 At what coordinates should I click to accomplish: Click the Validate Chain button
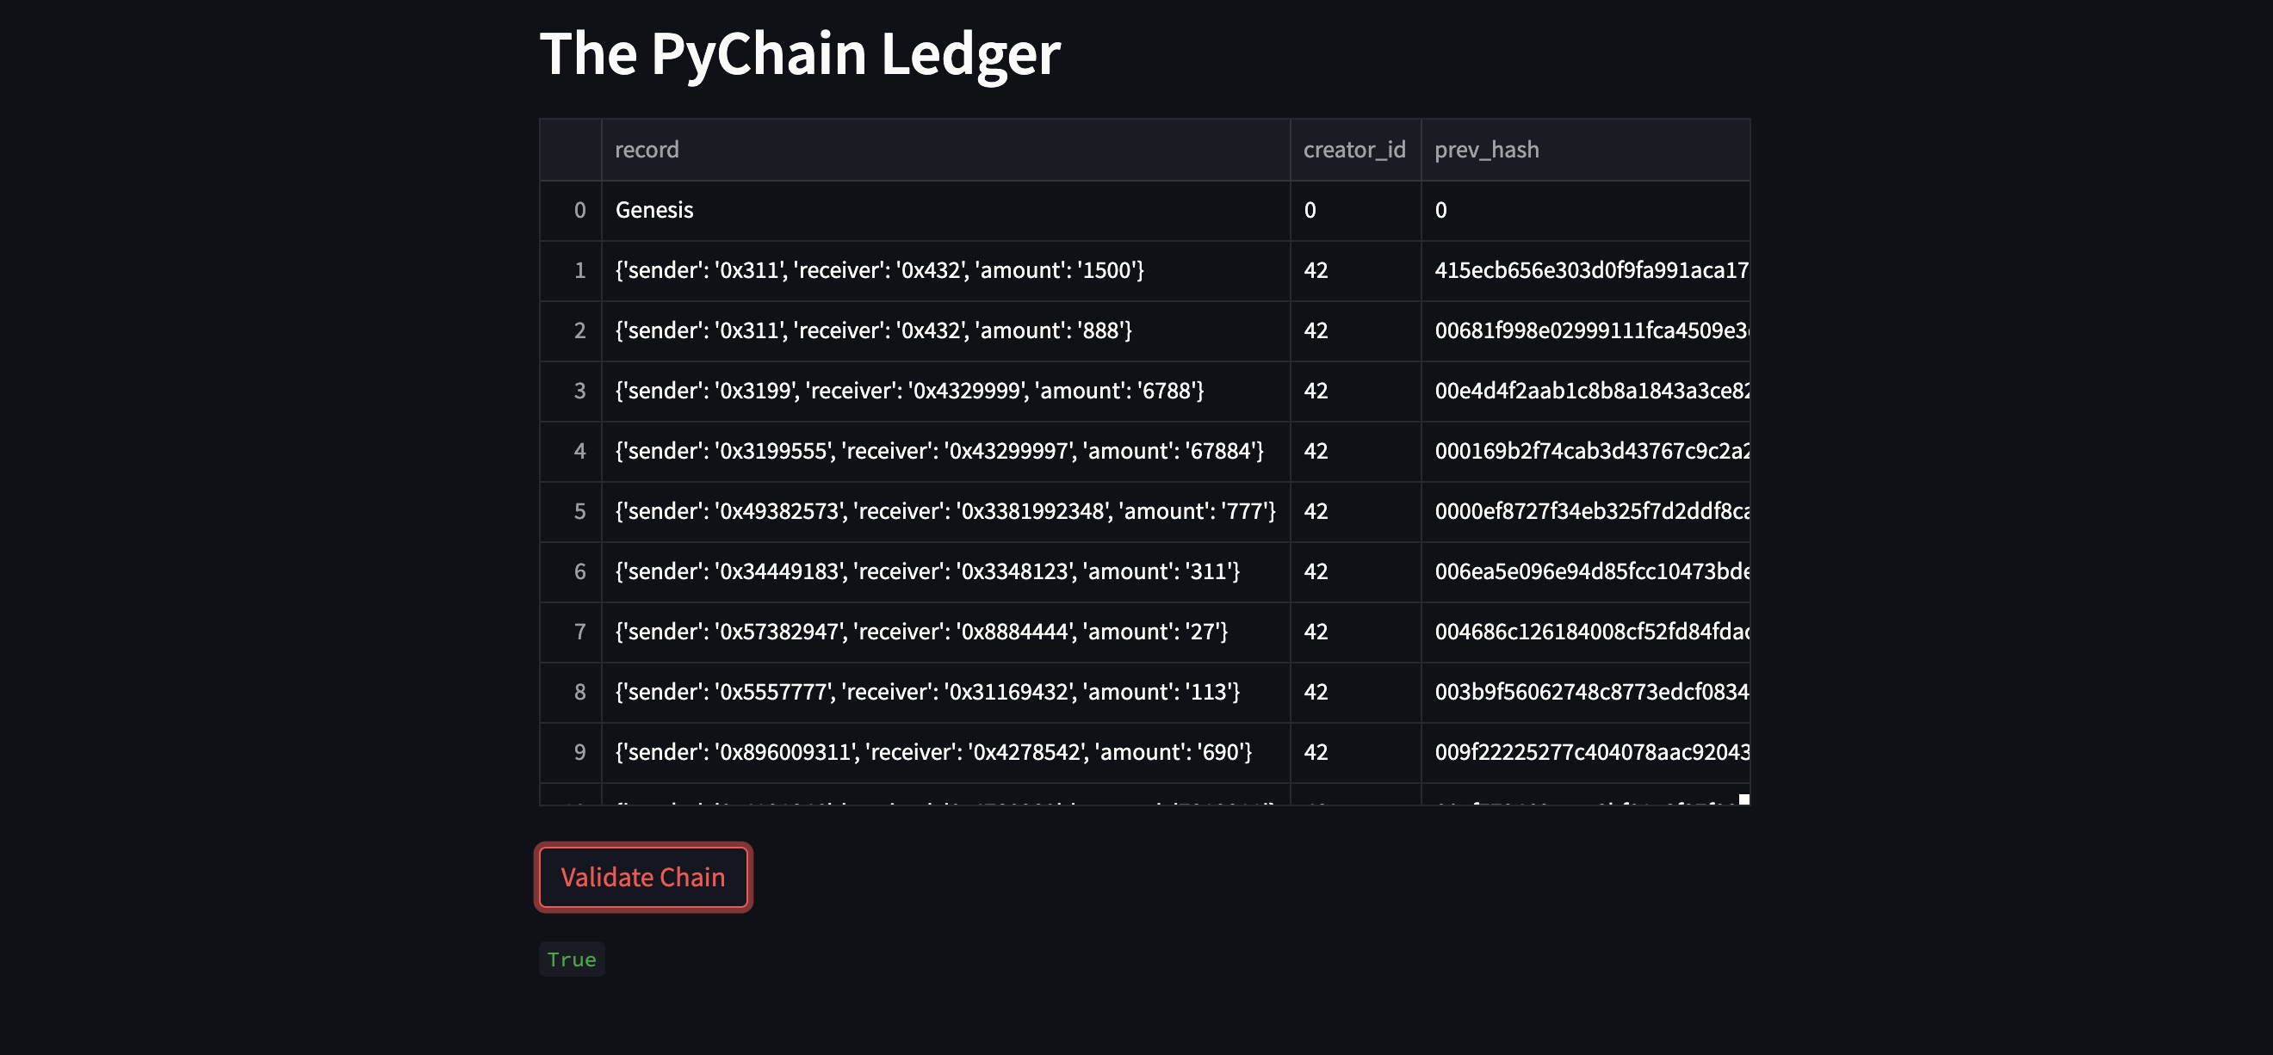[643, 877]
